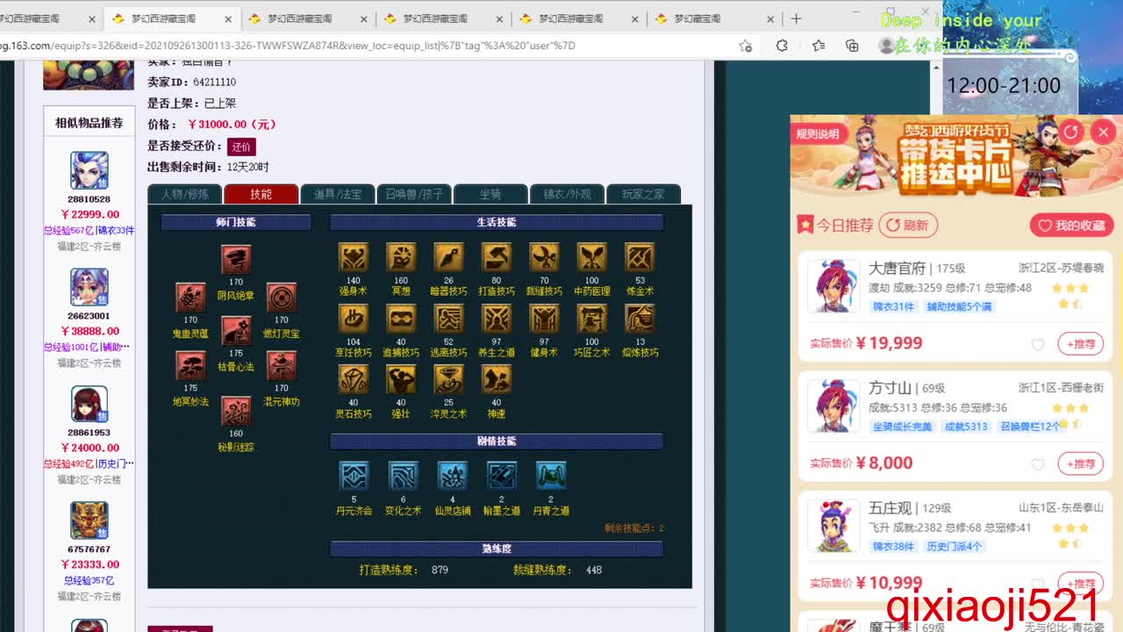This screenshot has height=632, width=1123.
Task: Click the 秘影迷踪 skill icon
Action: (x=236, y=411)
